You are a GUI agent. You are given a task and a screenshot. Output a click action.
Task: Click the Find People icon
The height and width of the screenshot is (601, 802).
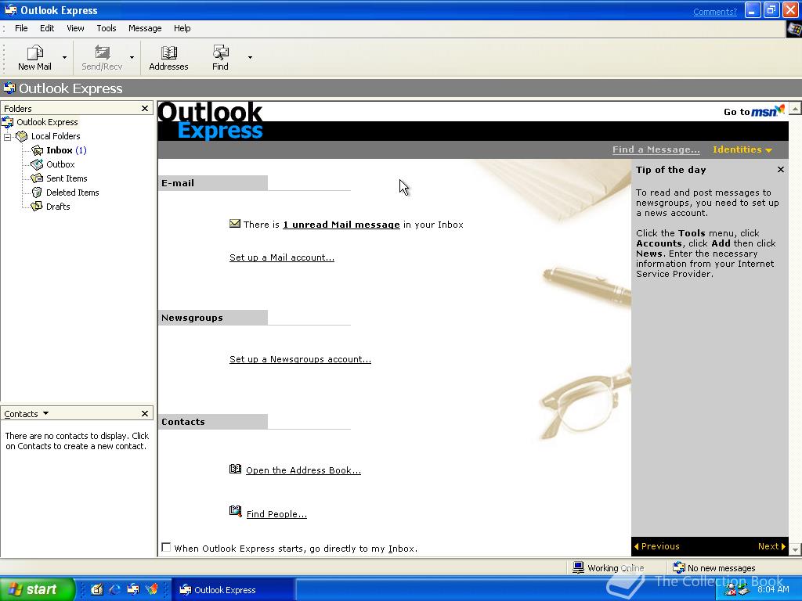coord(235,511)
